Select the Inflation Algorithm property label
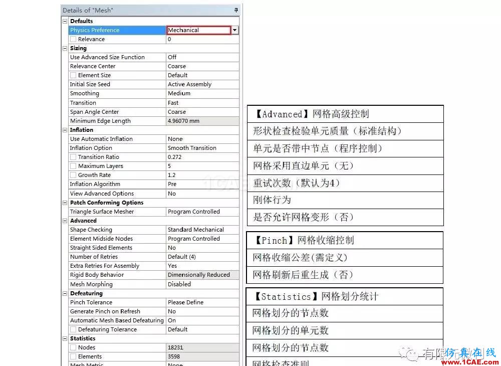 coord(95,184)
